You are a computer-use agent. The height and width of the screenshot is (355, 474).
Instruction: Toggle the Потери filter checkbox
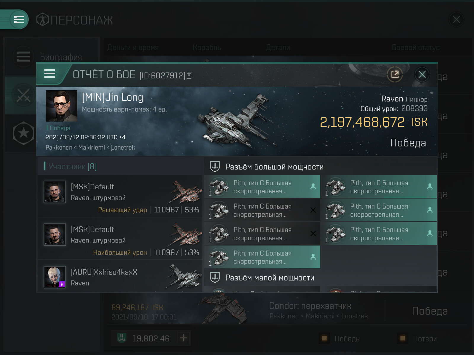pos(402,338)
